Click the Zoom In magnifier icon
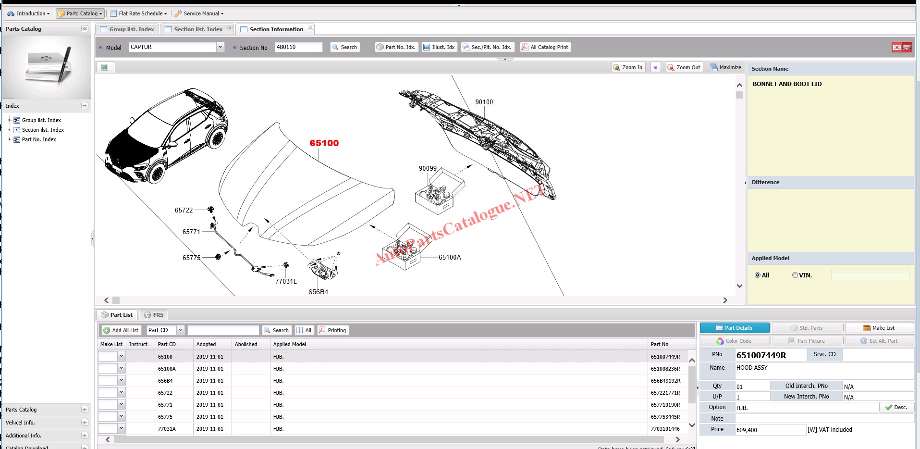This screenshot has width=920, height=449. (x=616, y=68)
